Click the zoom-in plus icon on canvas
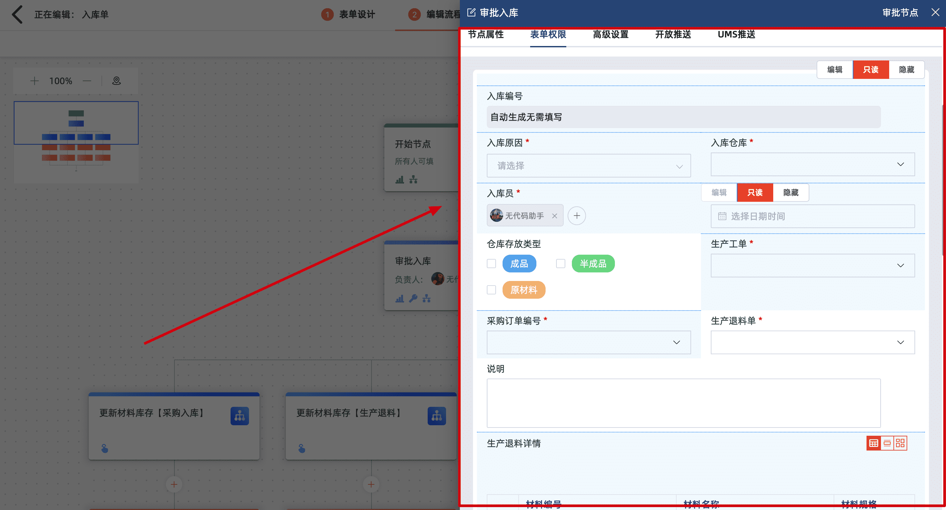Viewport: 946px width, 510px height. [34, 81]
